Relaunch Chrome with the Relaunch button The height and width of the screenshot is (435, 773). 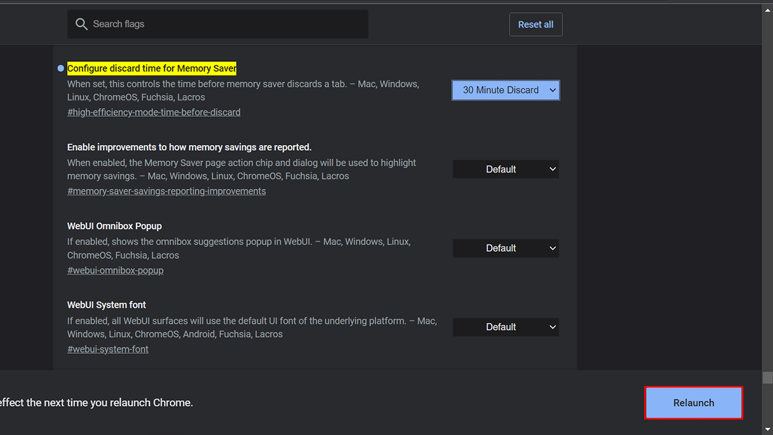(x=694, y=403)
